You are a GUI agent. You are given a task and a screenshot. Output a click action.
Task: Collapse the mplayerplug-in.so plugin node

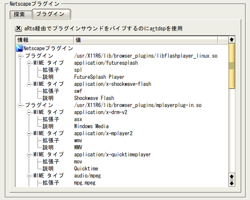pyautogui.click(x=20, y=105)
